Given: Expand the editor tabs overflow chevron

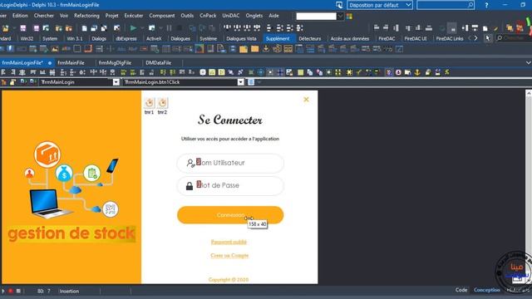Looking at the screenshot, I should click(528, 63).
